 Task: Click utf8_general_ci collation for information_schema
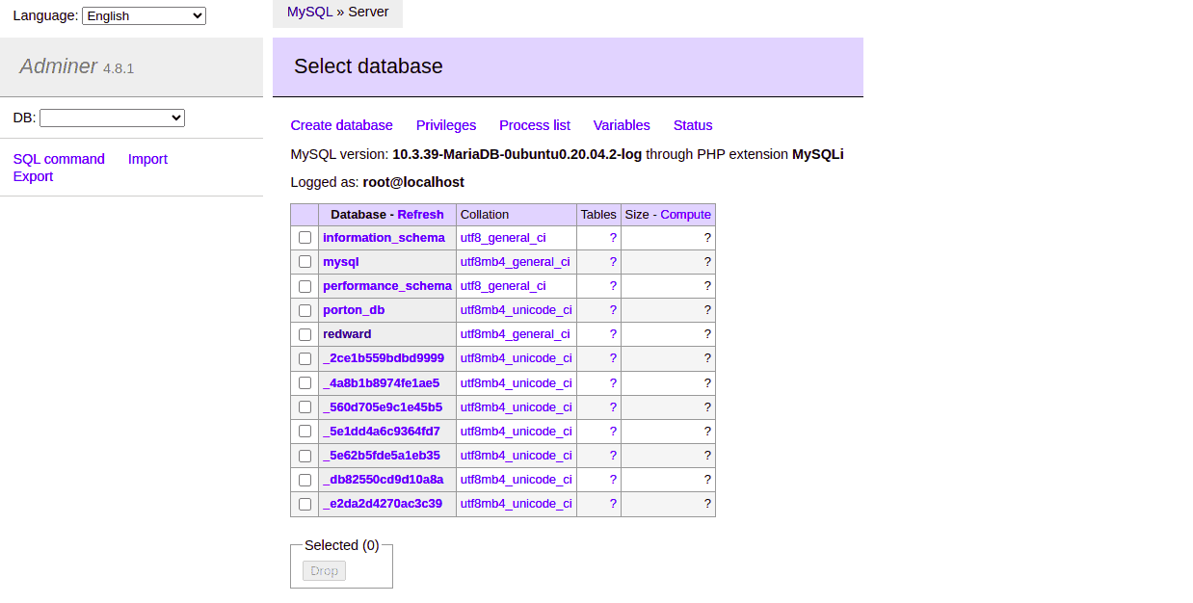[x=503, y=238]
